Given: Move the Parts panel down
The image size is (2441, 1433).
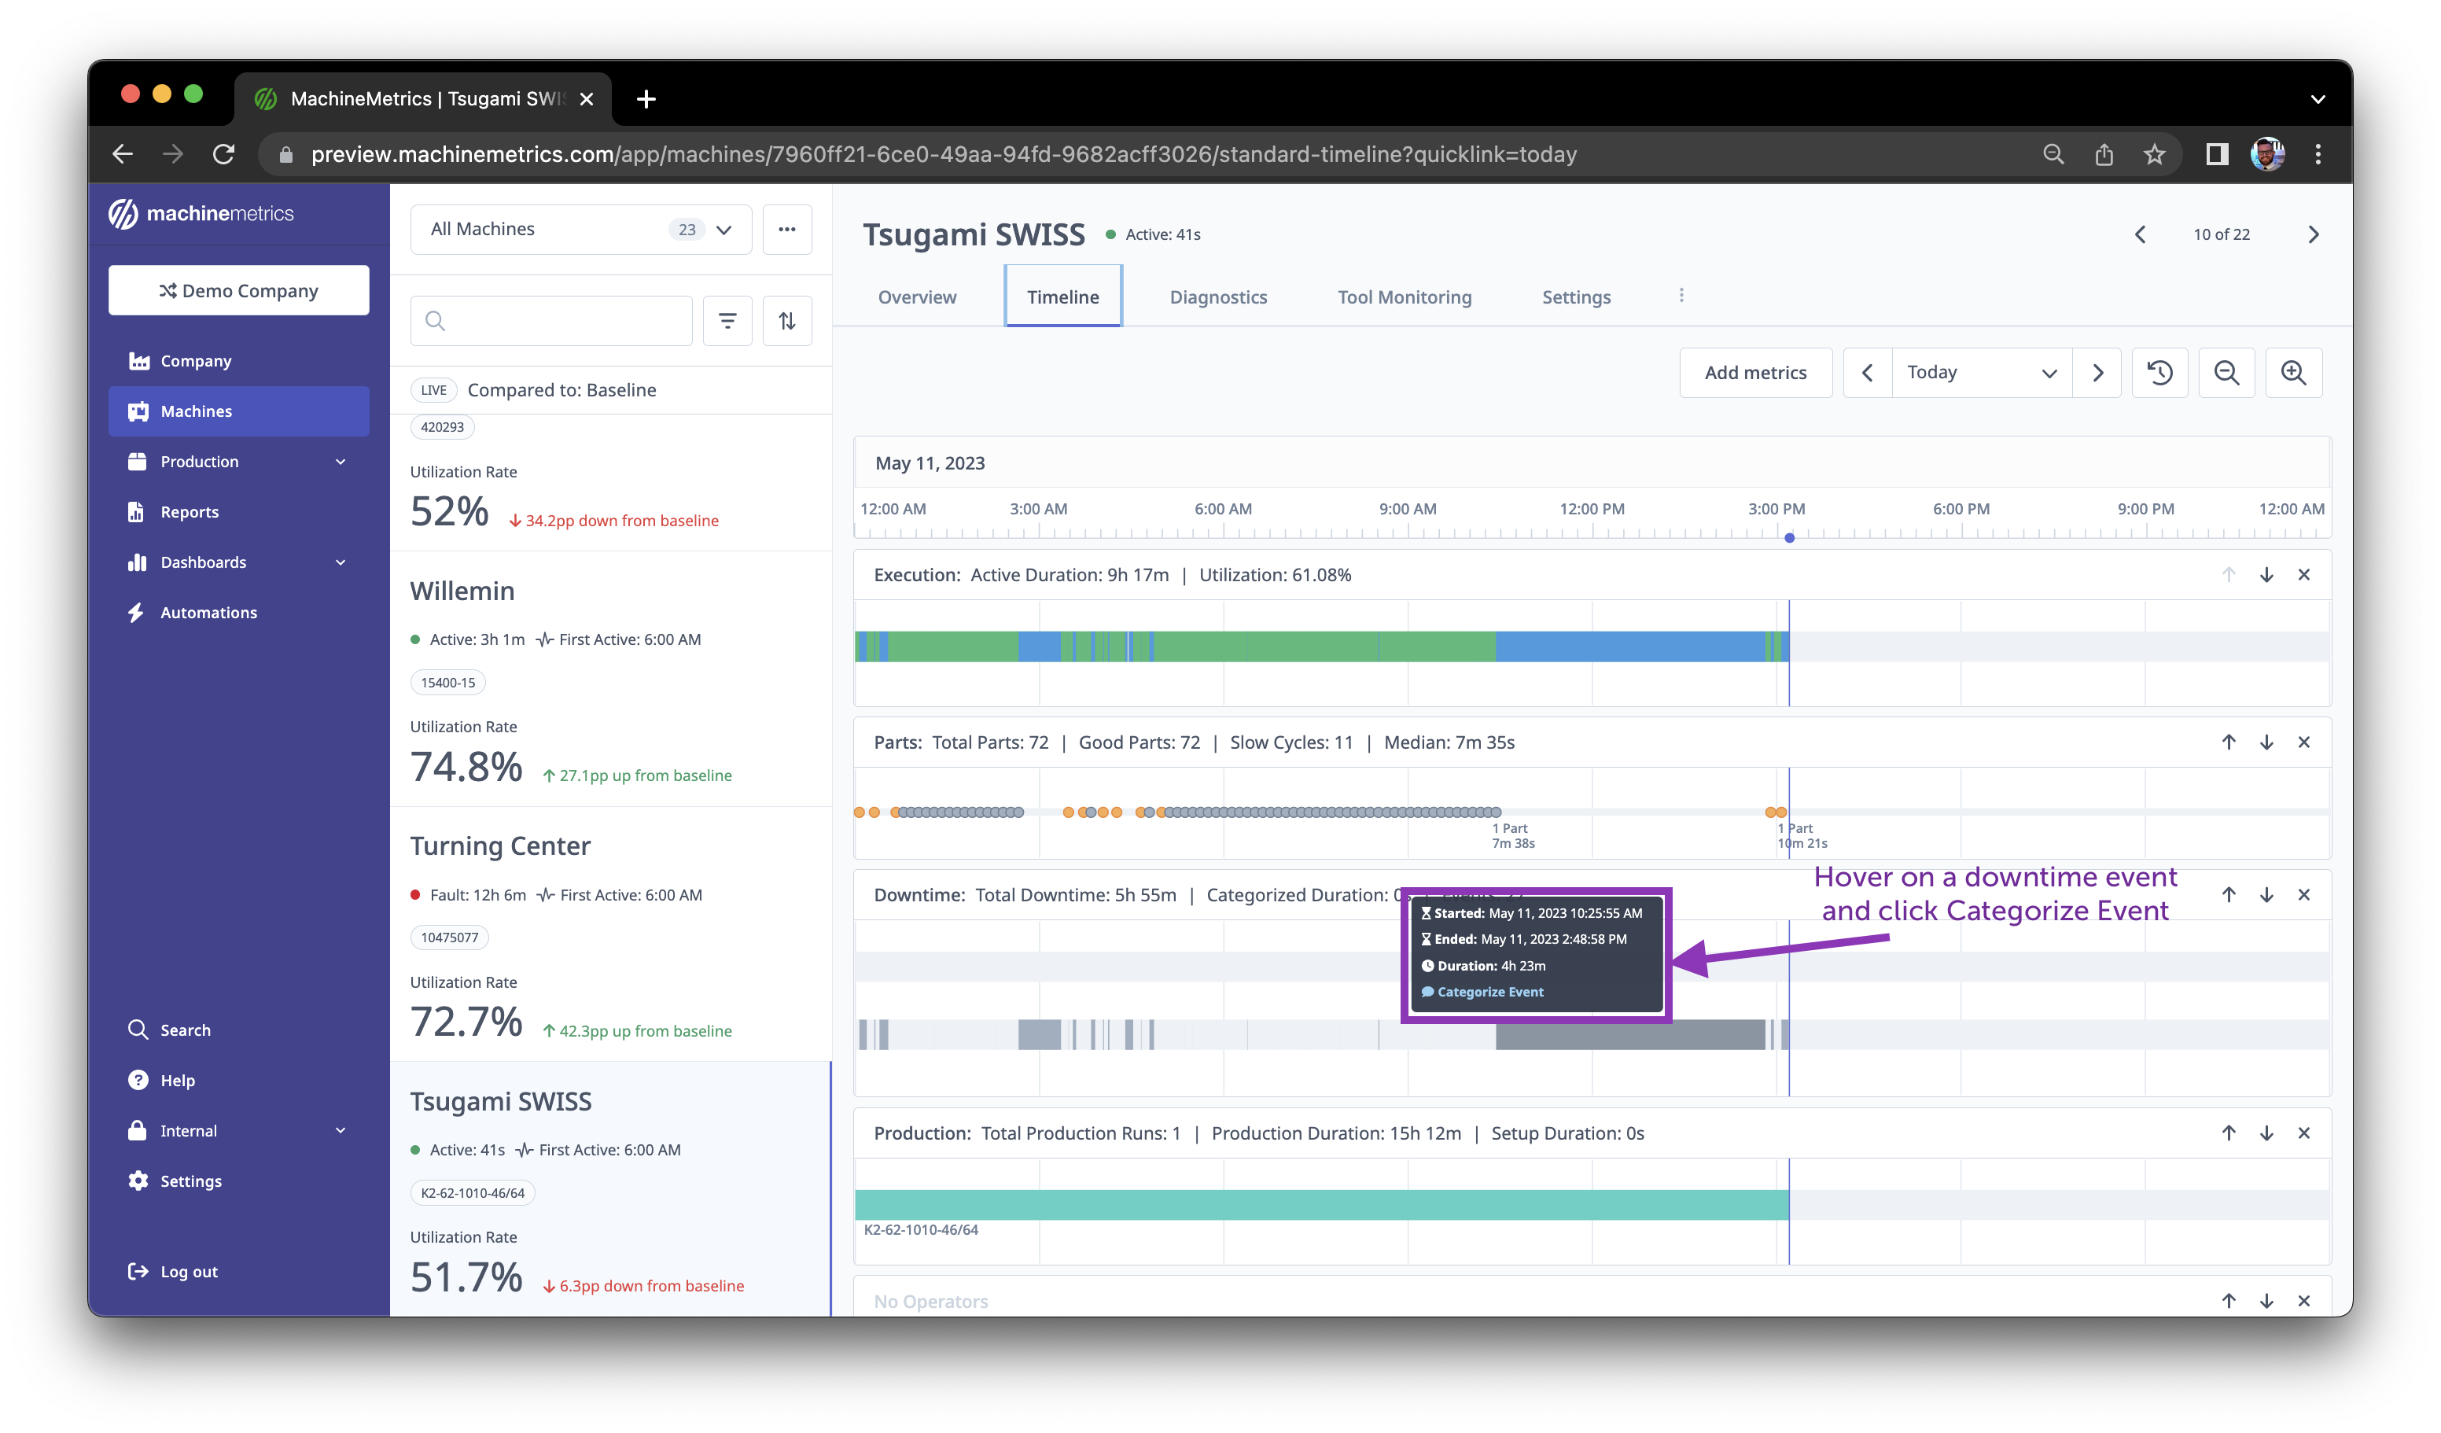Looking at the screenshot, I should click(2266, 742).
